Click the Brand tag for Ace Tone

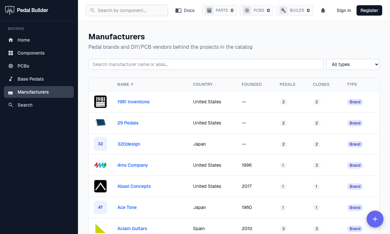pos(355,207)
